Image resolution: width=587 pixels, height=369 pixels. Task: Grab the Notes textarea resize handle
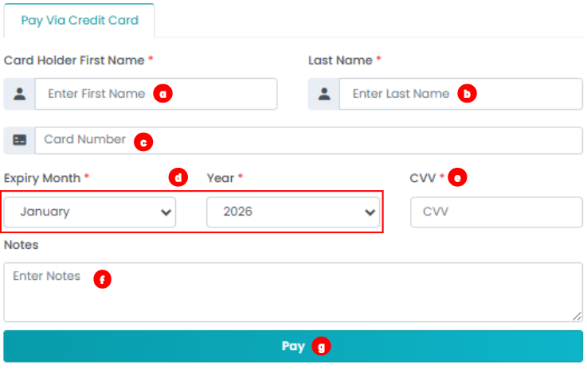tap(577, 317)
